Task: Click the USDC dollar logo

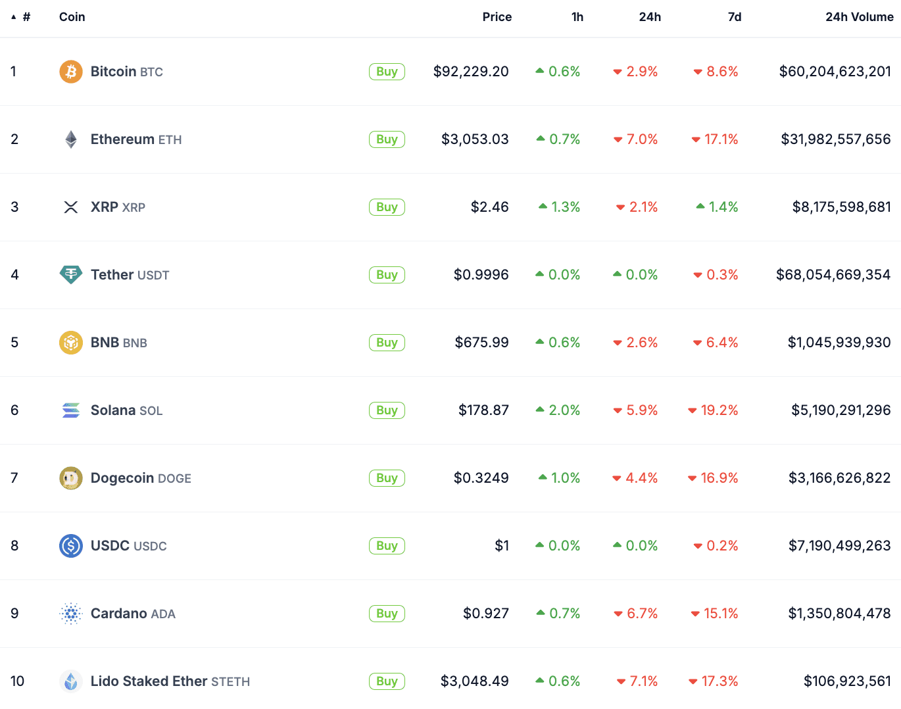Action: [x=70, y=545]
